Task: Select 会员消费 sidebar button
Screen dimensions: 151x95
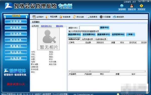Action: point(16,34)
